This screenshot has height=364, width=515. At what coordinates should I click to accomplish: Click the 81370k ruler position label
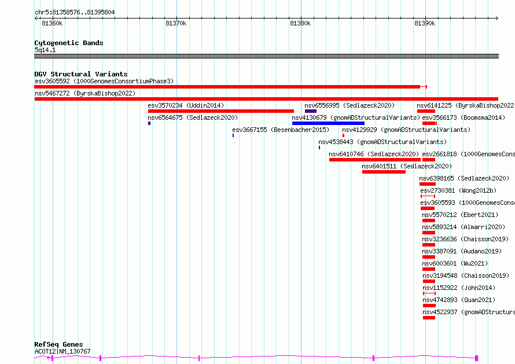point(176,23)
